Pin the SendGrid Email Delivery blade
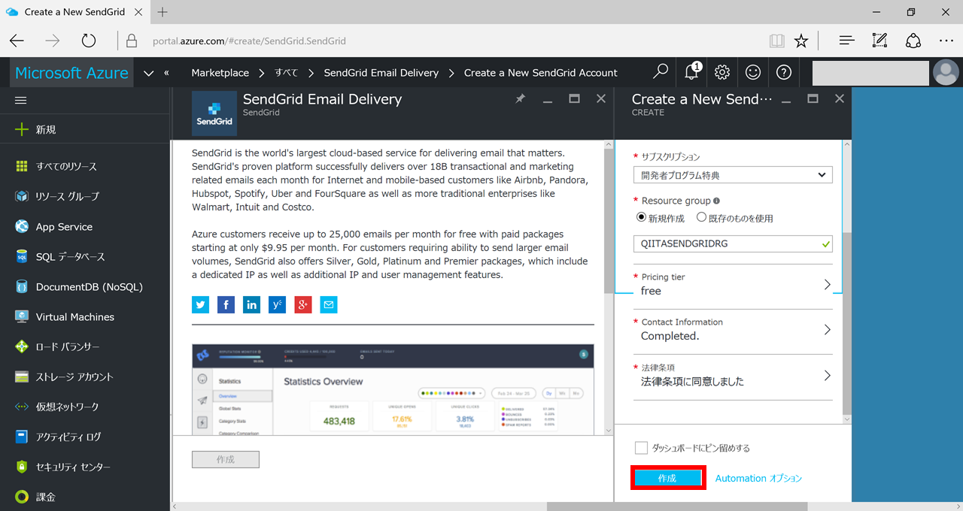Screen dimensions: 963x511 pyautogui.click(x=520, y=98)
